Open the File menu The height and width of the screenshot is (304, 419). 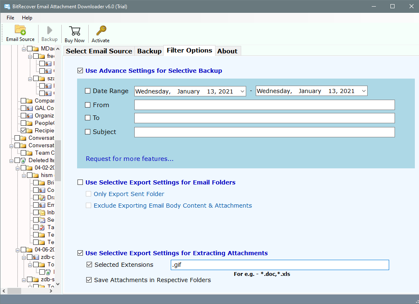pyautogui.click(x=10, y=18)
